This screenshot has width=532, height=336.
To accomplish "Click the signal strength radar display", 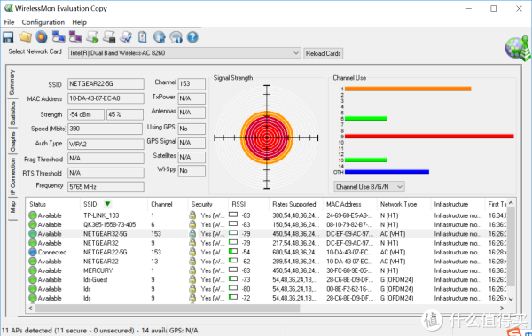I will [267, 137].
